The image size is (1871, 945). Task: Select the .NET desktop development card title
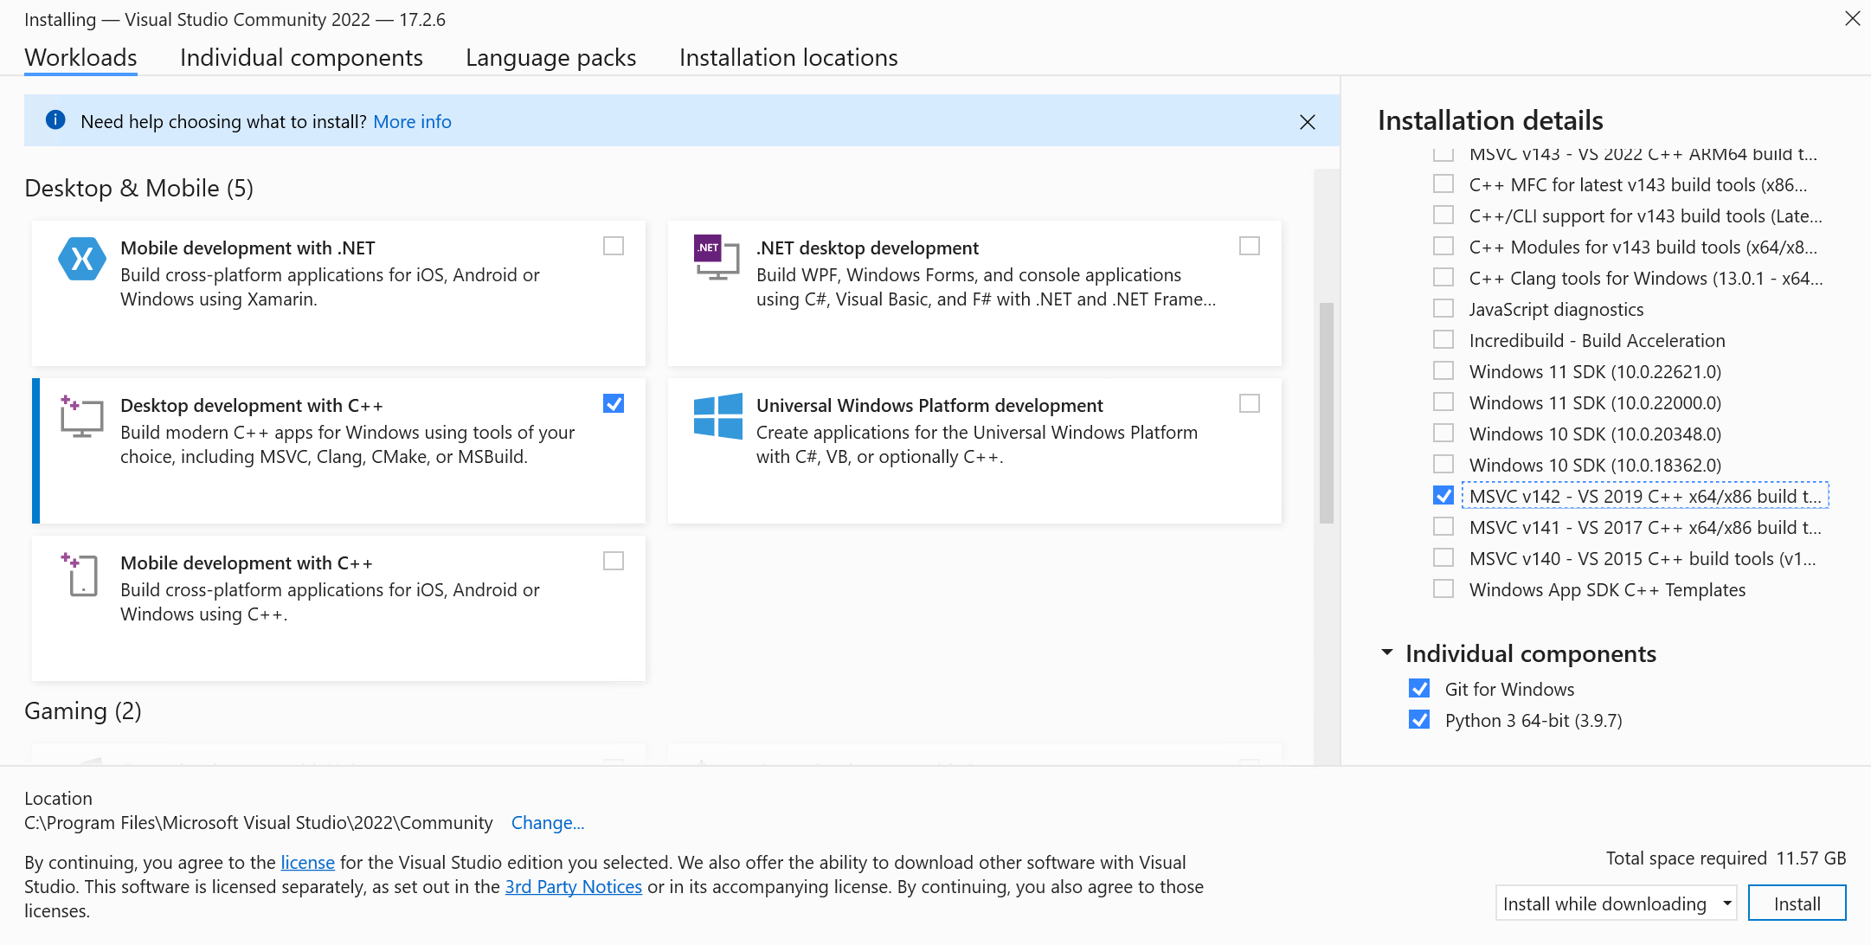pos(867,247)
